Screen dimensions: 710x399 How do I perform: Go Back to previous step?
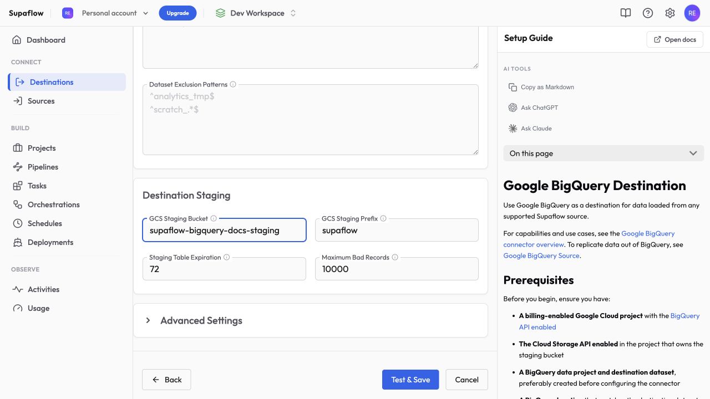(166, 380)
